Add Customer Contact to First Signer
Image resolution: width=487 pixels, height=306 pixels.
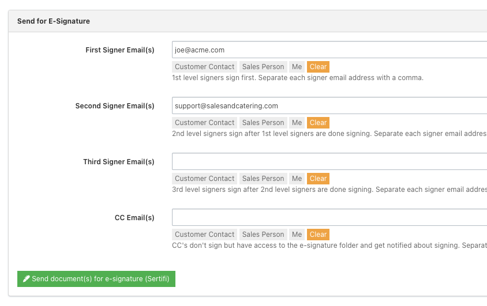205,67
